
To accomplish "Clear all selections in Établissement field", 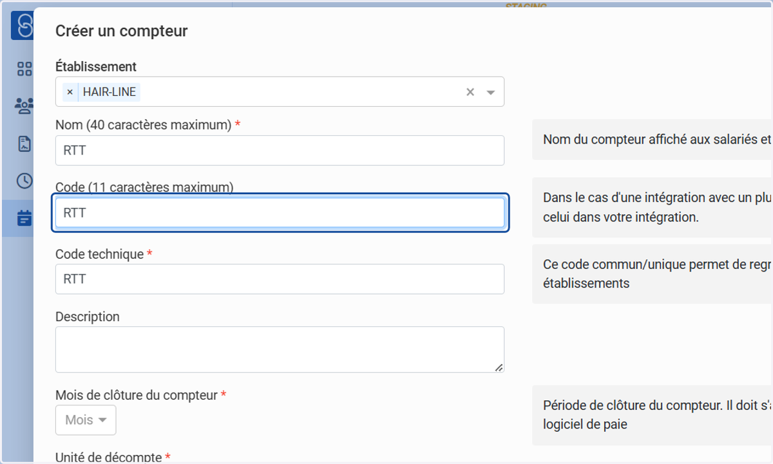I will (470, 92).
